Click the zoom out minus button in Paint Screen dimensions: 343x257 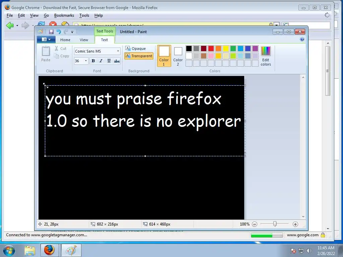coord(255,224)
